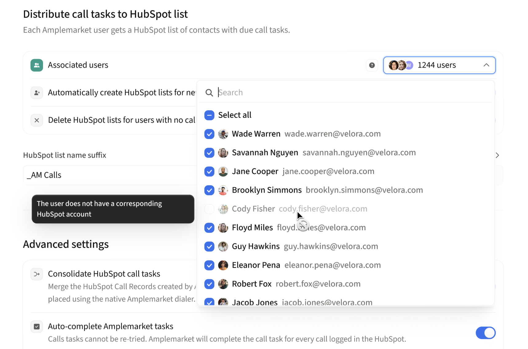Uncheck Eleanor Pena's checkbox
The width and height of the screenshot is (528, 349).
click(209, 265)
